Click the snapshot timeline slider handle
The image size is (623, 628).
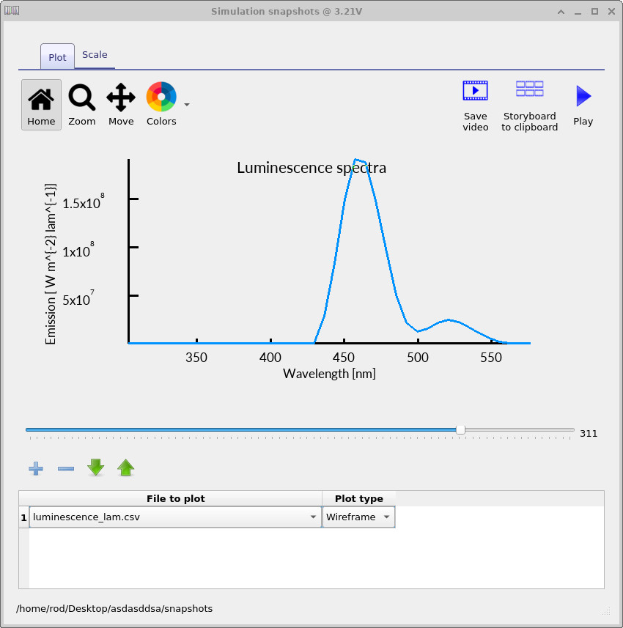[x=460, y=430]
